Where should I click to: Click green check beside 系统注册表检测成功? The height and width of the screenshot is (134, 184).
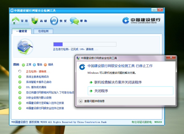point(20,77)
